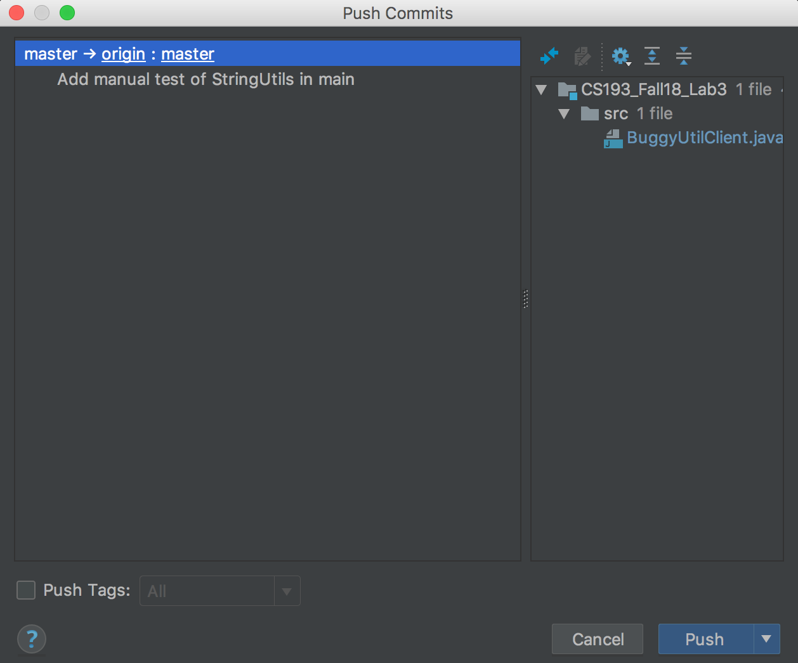Open the help question mark button
798x663 pixels.
[x=32, y=639]
